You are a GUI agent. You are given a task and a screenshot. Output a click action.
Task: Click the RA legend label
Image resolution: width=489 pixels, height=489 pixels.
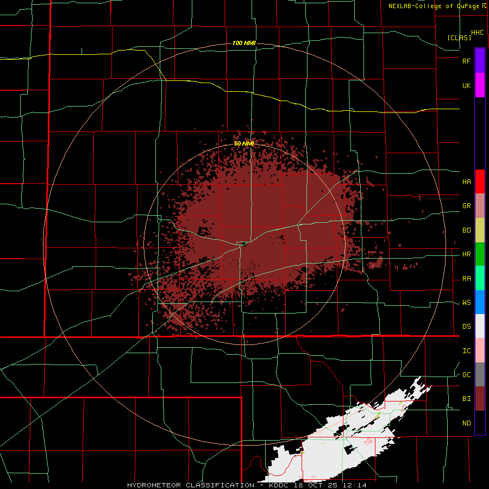tap(466, 279)
